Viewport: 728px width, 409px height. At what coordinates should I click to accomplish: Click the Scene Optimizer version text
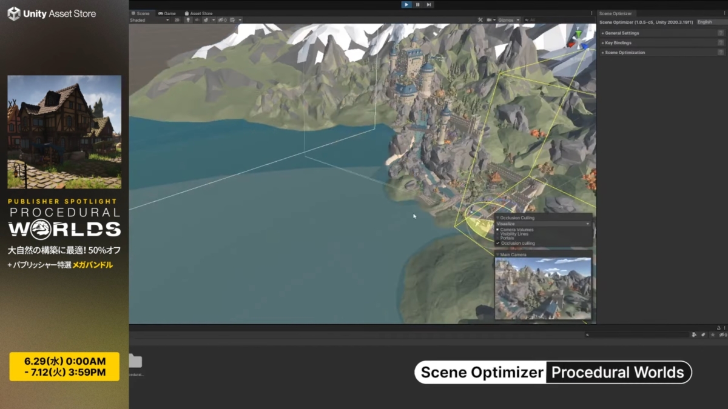coord(645,22)
